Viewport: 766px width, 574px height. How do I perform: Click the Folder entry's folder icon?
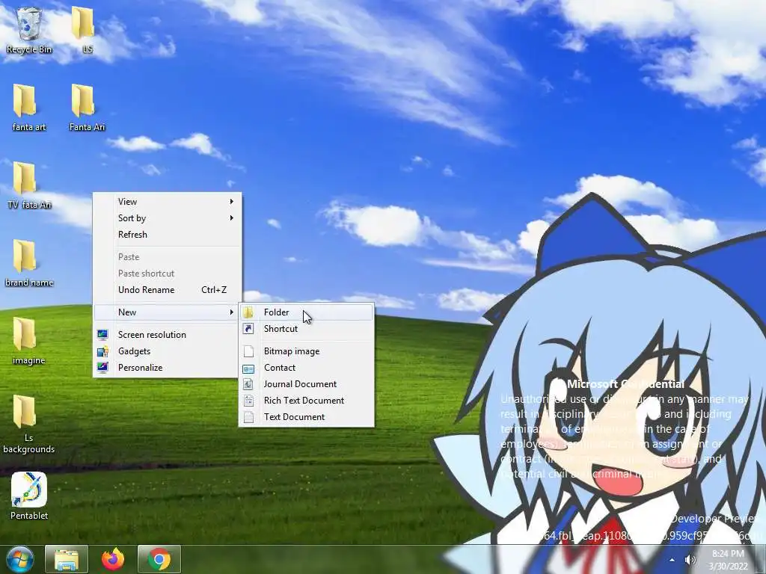point(248,312)
